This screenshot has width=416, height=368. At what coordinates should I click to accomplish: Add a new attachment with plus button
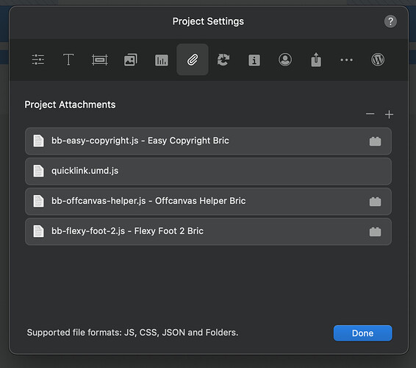coord(390,115)
